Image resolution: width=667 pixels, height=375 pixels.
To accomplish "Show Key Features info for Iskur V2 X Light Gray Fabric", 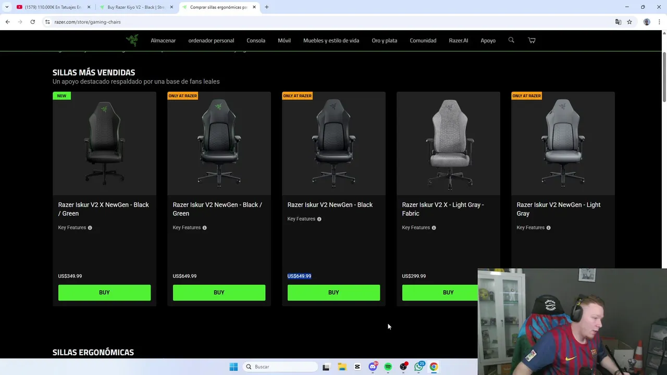I will coord(434,228).
